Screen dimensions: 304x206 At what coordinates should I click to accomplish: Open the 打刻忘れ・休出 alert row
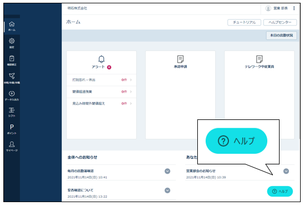[101, 80]
